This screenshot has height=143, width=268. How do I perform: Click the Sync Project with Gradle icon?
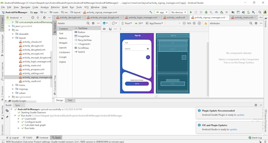click(243, 12)
